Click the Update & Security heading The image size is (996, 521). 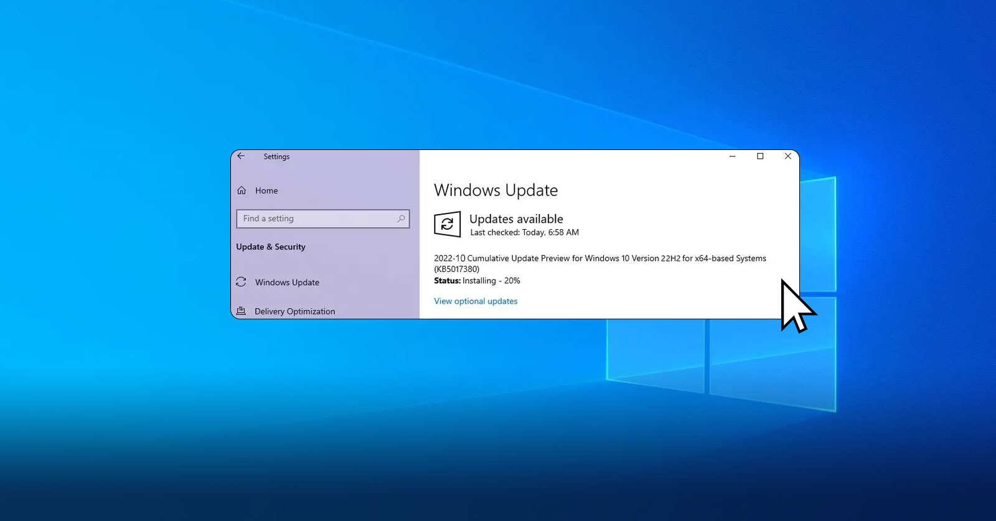click(271, 246)
